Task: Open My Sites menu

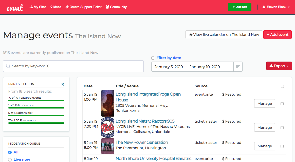Action: pyautogui.click(x=38, y=7)
